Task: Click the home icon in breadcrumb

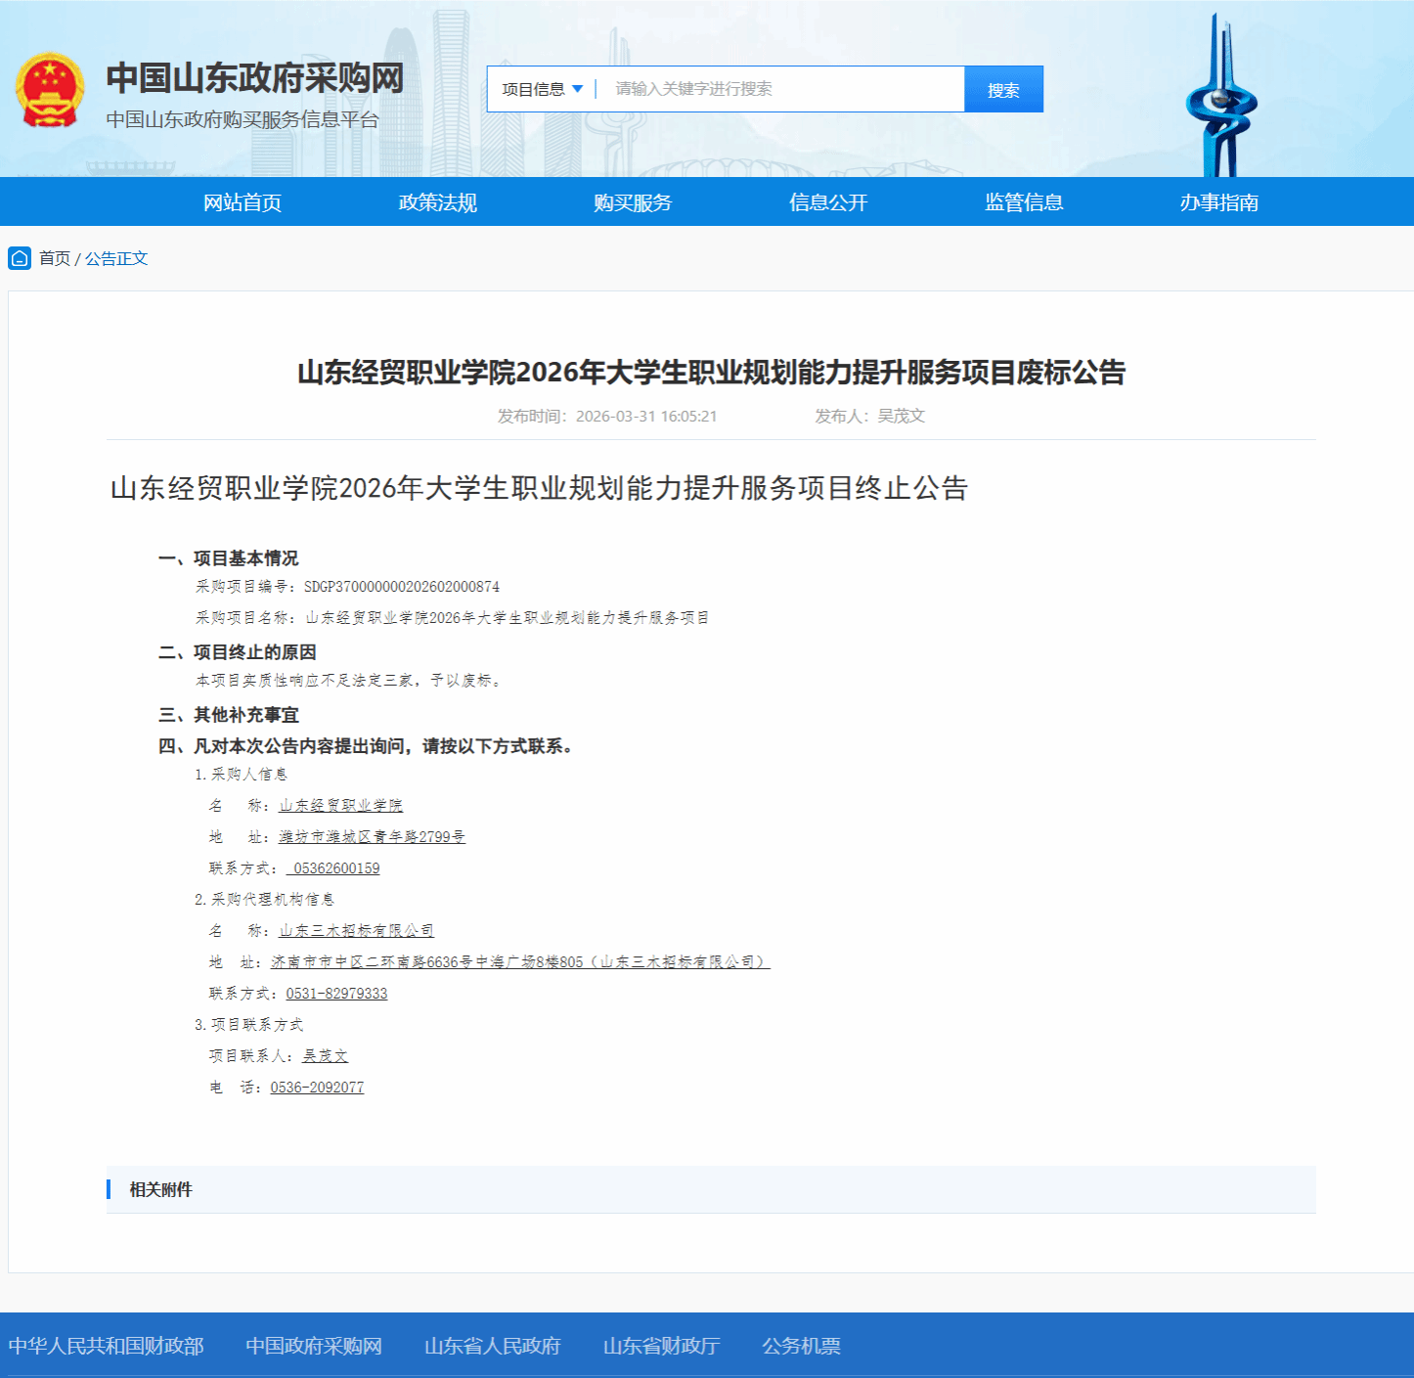Action: [20, 258]
